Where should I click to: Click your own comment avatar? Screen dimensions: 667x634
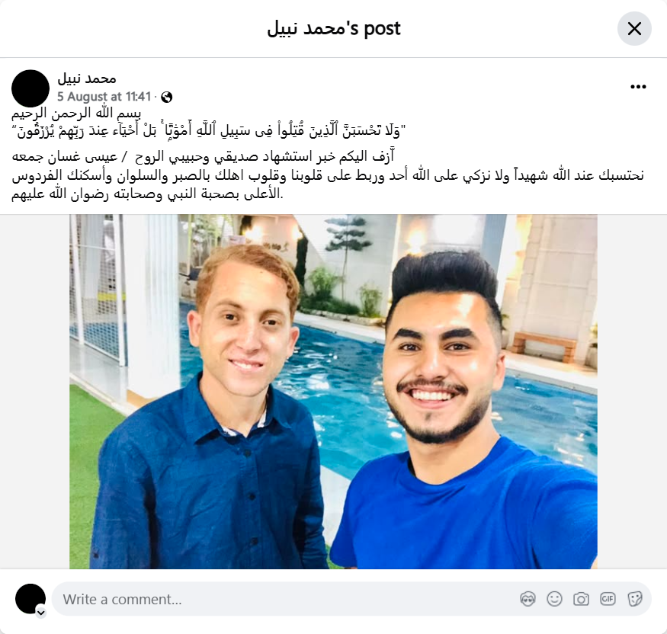coord(30,599)
